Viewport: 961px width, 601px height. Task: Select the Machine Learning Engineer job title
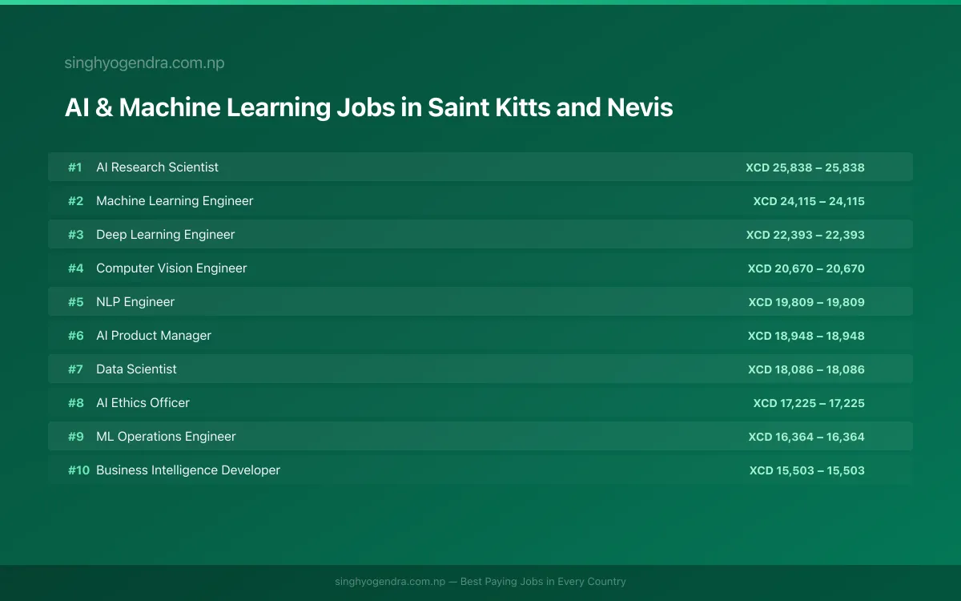point(175,201)
